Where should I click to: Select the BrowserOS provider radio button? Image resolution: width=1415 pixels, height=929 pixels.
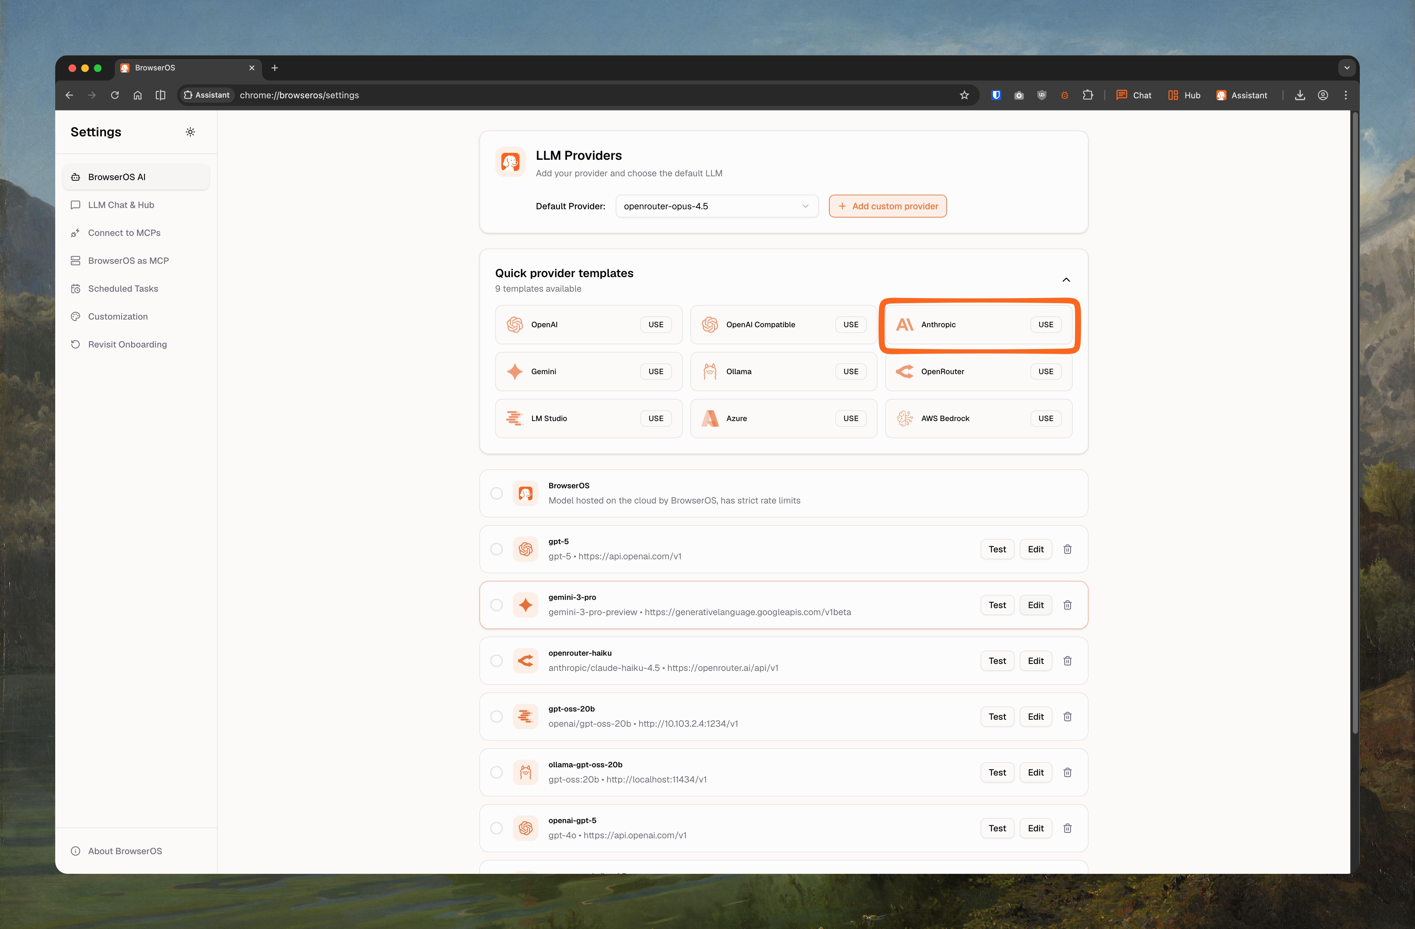pos(497,494)
